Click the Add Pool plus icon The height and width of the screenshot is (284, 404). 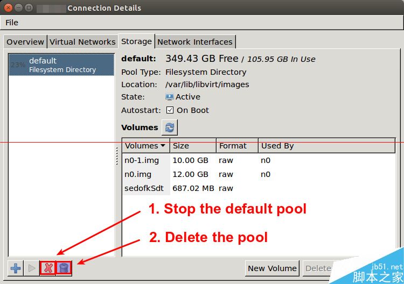click(16, 268)
